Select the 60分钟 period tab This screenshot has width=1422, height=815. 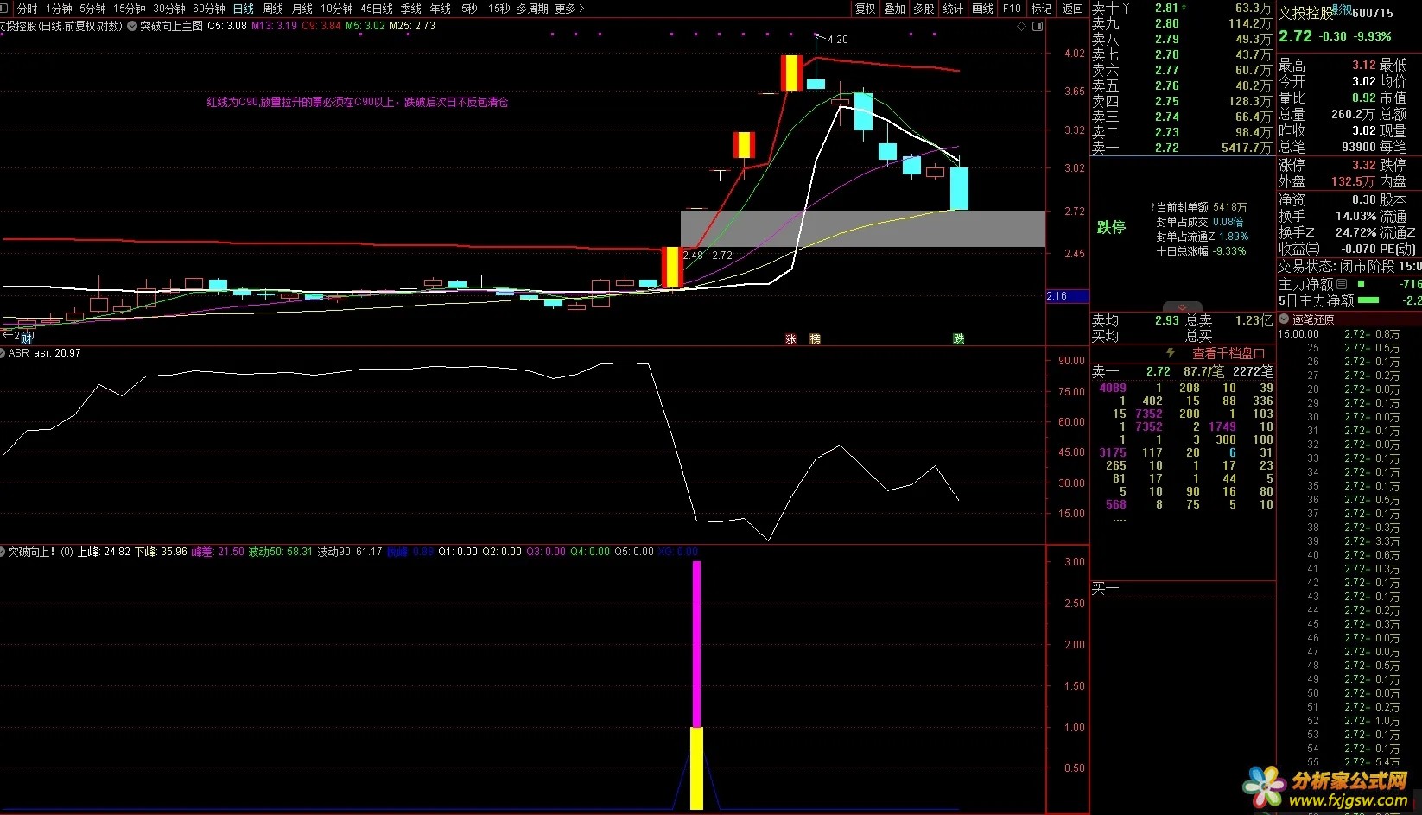point(209,9)
